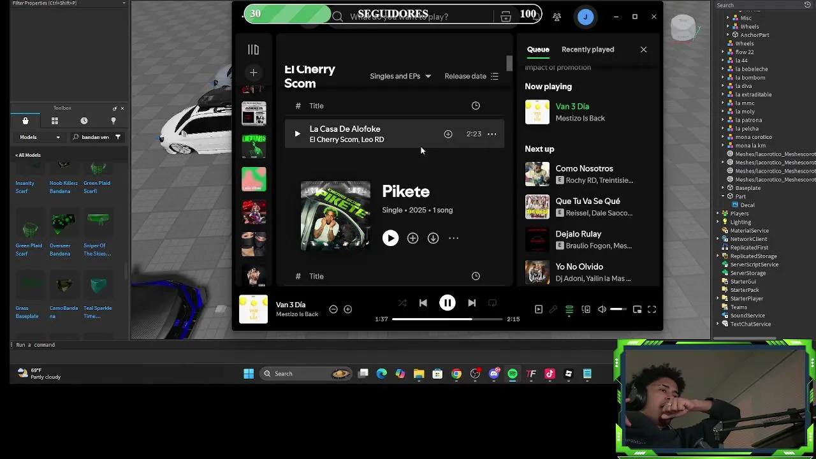Open the Toolbox search filter icon
The height and width of the screenshot is (459, 816).
coord(118,137)
